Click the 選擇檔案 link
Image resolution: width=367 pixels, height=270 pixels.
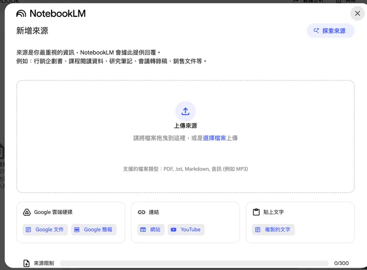(214, 138)
